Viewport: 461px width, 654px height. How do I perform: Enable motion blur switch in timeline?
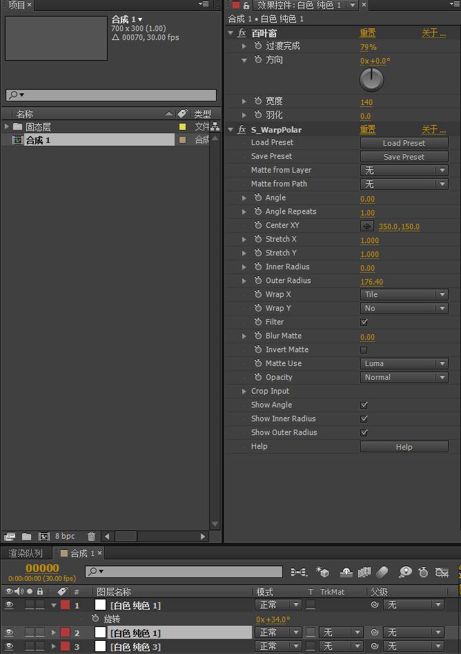tap(382, 573)
